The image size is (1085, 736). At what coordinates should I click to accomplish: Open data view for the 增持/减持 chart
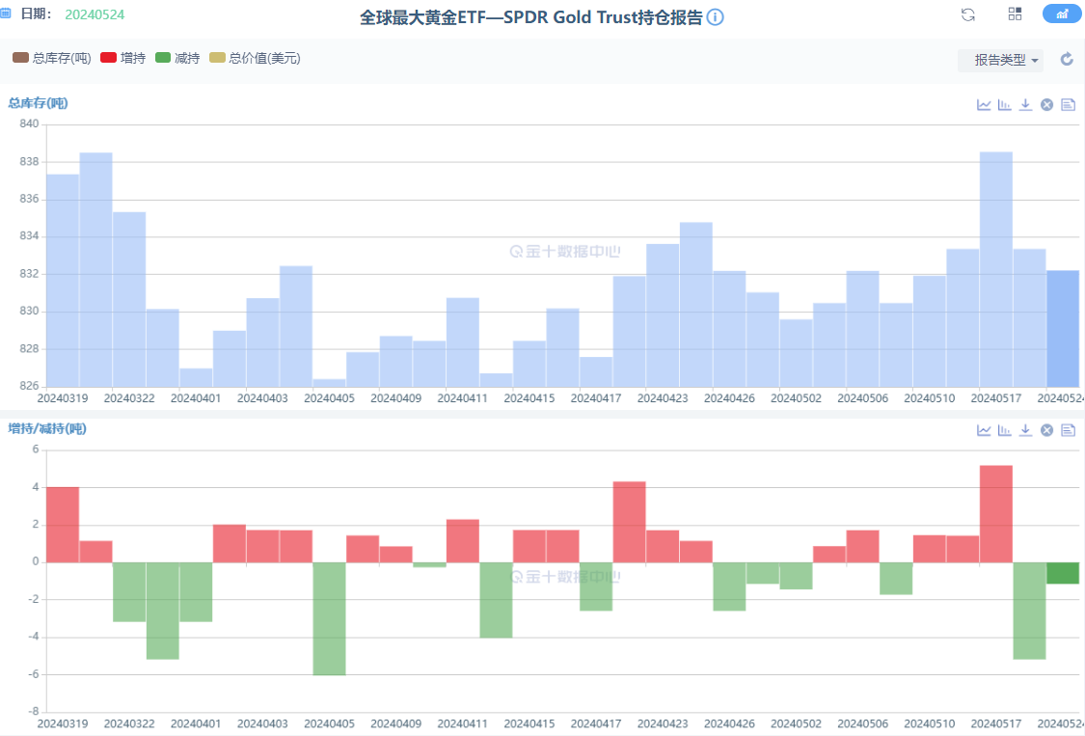click(1069, 430)
